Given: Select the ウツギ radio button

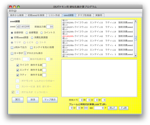Looking at the screenshot, I should coord(12,42).
